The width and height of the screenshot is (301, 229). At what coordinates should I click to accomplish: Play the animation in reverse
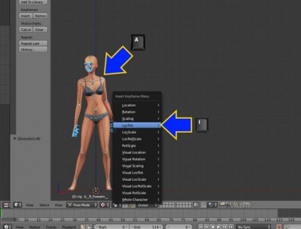tap(213, 227)
